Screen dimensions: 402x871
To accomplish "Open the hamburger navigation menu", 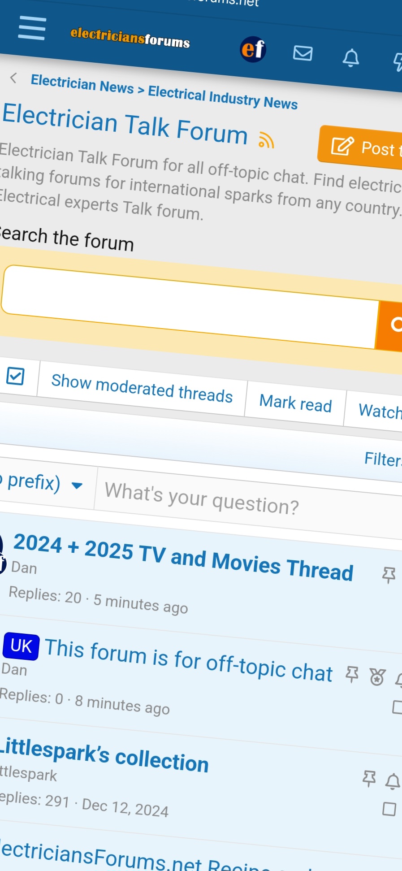I will (x=32, y=28).
